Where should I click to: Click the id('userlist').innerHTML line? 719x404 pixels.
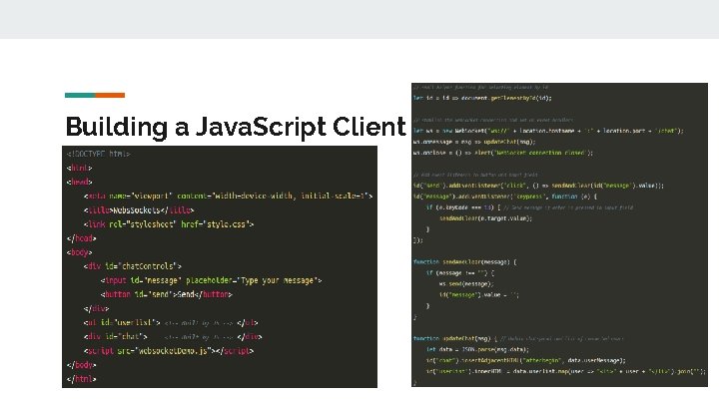click(566, 371)
